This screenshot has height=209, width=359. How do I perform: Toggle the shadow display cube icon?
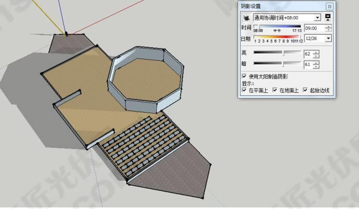246,17
